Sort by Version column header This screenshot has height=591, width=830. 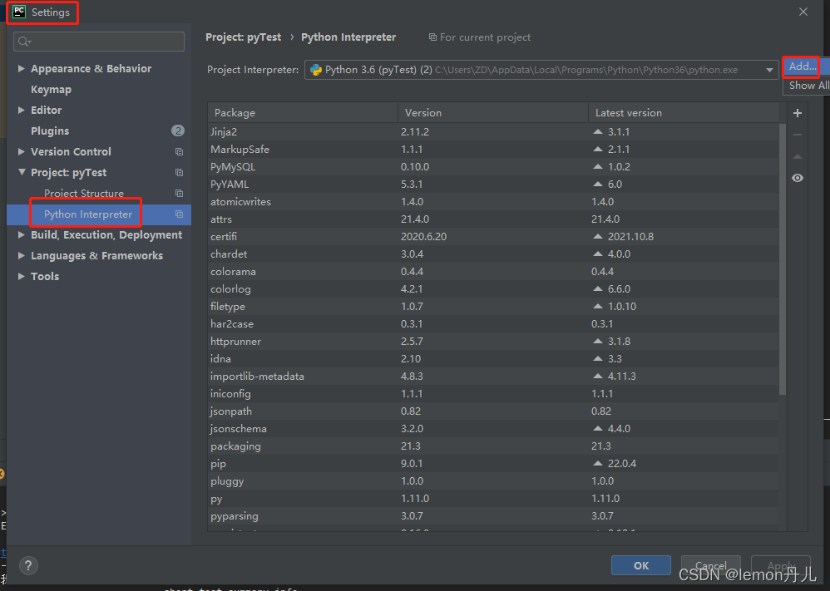pyautogui.click(x=493, y=113)
